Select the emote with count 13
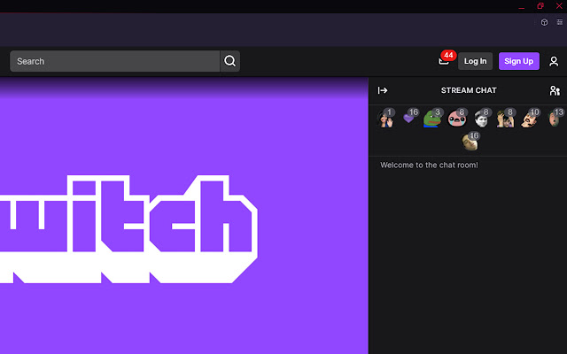The image size is (567, 354). click(555, 118)
